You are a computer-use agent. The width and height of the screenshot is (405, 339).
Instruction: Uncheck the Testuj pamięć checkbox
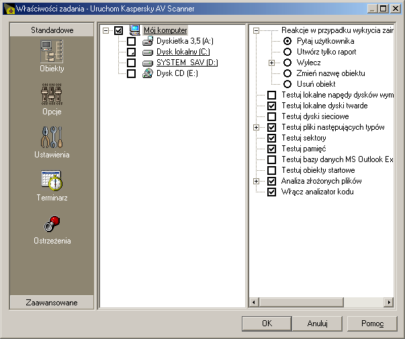(x=271, y=149)
